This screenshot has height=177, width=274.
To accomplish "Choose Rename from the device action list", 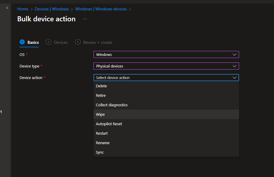I will point(166,143).
